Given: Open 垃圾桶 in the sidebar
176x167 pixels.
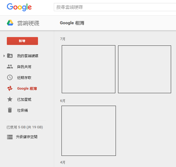Looking at the screenshot, I should (x=22, y=110).
